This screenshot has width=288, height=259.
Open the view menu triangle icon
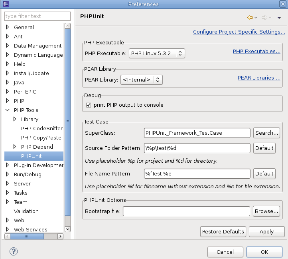coord(279,18)
